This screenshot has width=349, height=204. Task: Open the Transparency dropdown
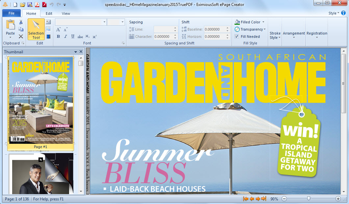(x=265, y=29)
